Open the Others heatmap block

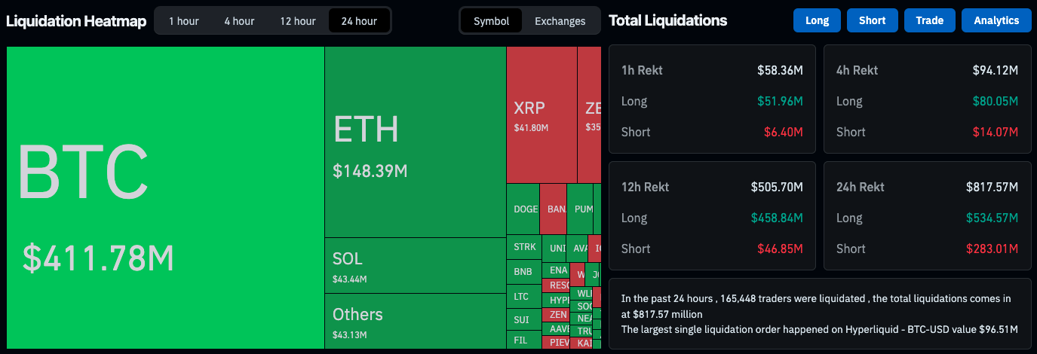coord(415,321)
